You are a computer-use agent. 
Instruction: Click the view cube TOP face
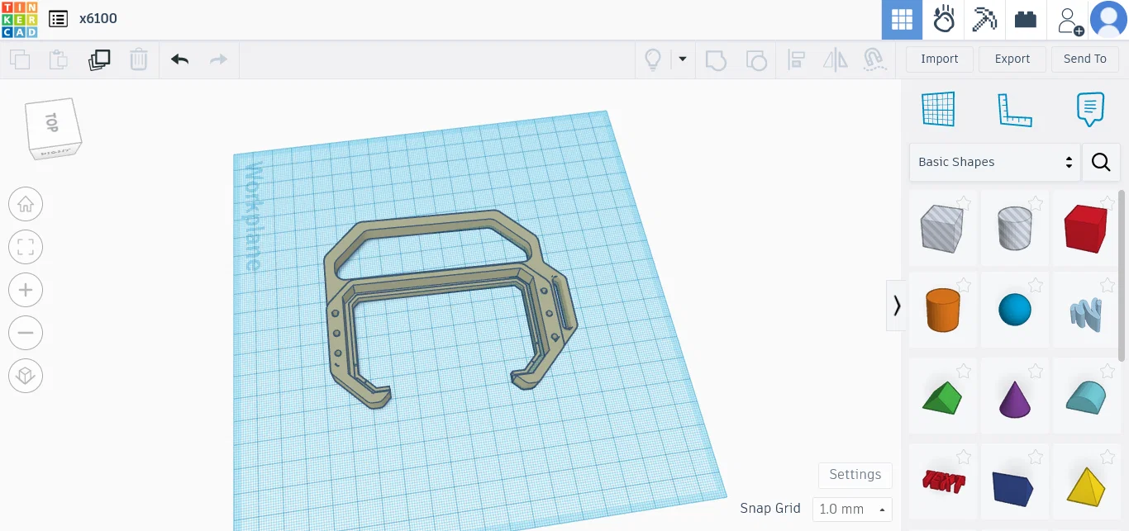coord(53,122)
